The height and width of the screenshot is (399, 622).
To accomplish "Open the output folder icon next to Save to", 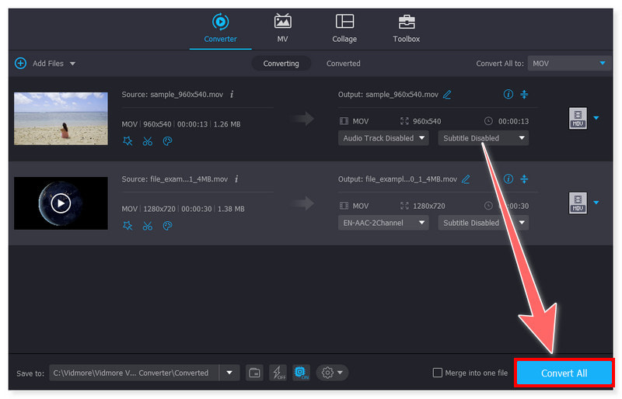I will (254, 373).
